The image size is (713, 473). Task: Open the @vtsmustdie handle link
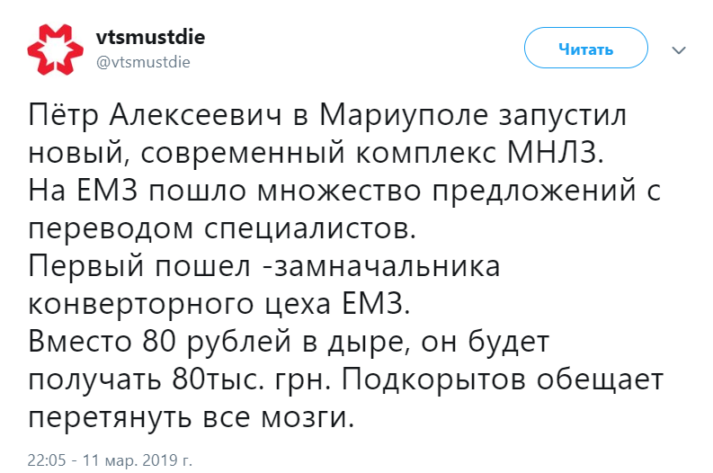[143, 62]
